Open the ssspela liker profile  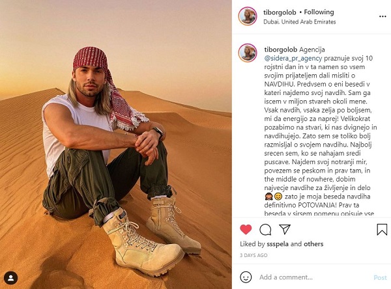[278, 244]
